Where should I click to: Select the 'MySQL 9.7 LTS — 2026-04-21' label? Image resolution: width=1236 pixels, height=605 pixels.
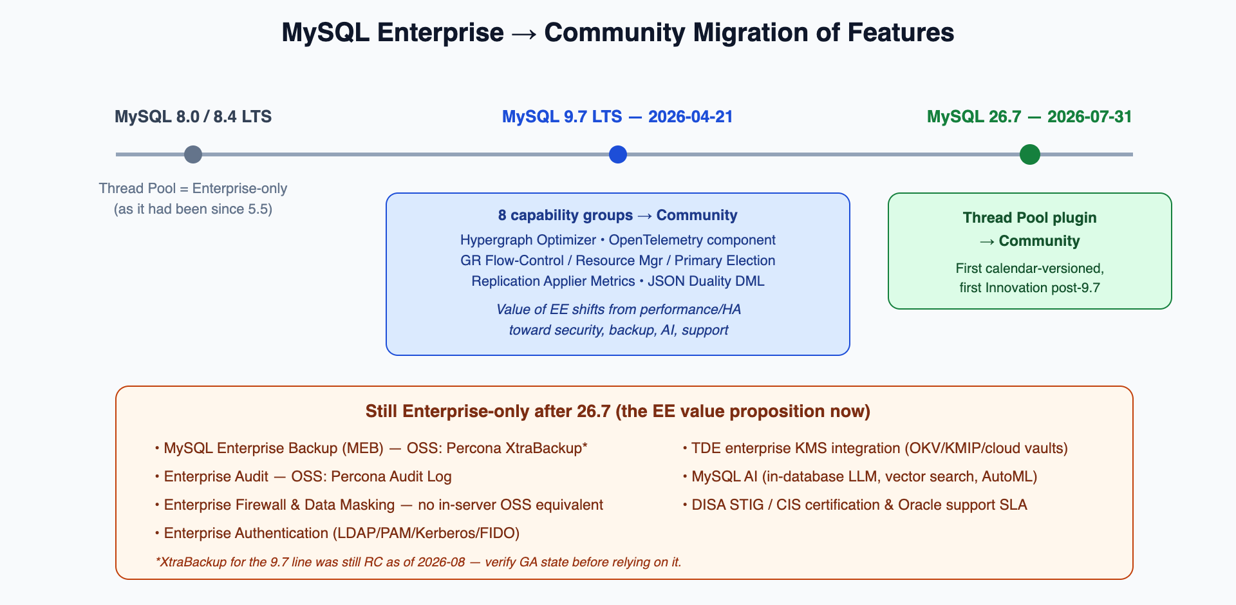click(617, 116)
